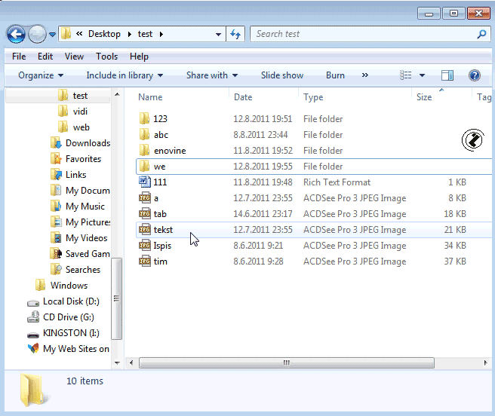Image resolution: width=495 pixels, height=416 pixels.
Task: Expand the Include in library dropdown
Action: pos(125,75)
